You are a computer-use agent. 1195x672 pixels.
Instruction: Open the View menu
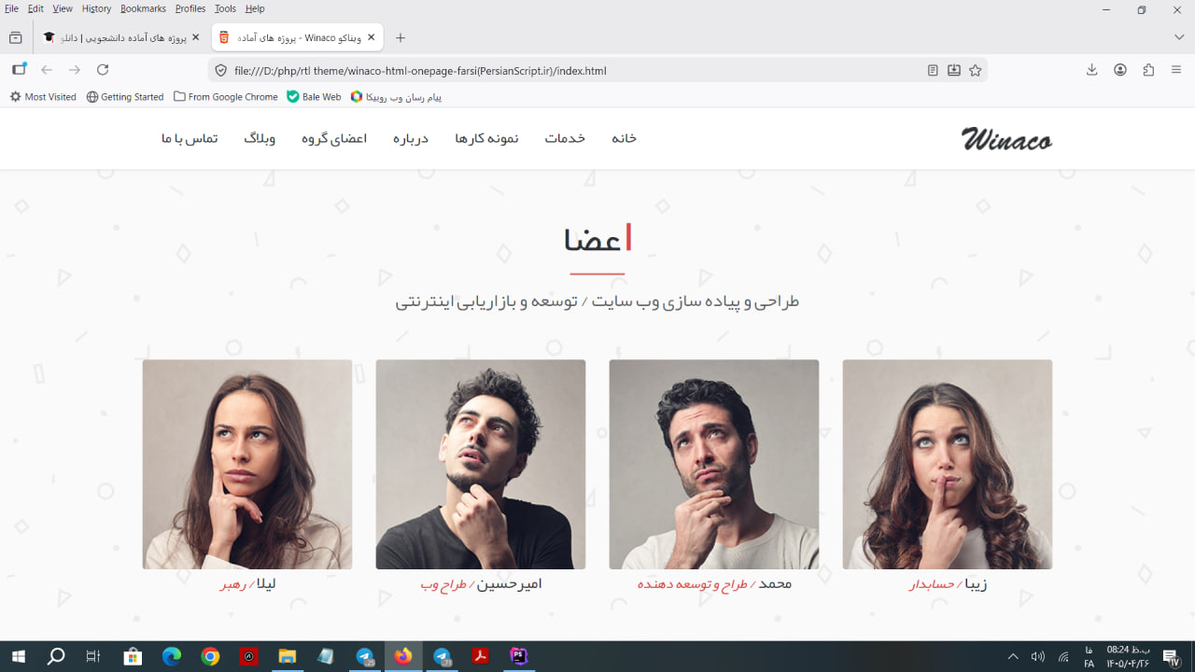pos(63,8)
